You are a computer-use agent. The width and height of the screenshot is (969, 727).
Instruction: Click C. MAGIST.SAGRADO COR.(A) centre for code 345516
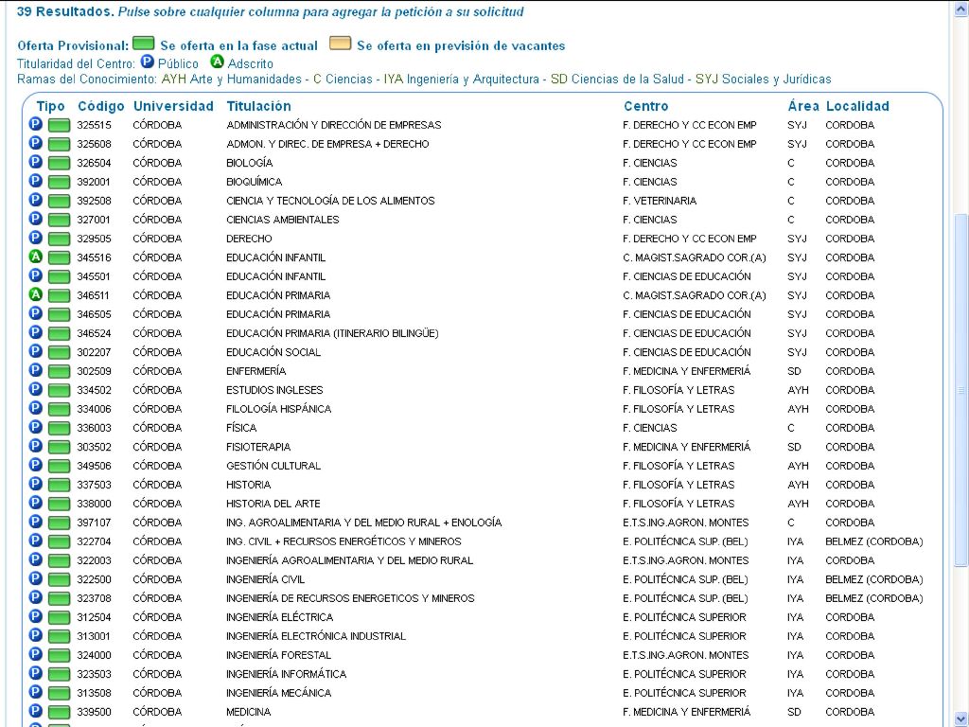click(694, 257)
